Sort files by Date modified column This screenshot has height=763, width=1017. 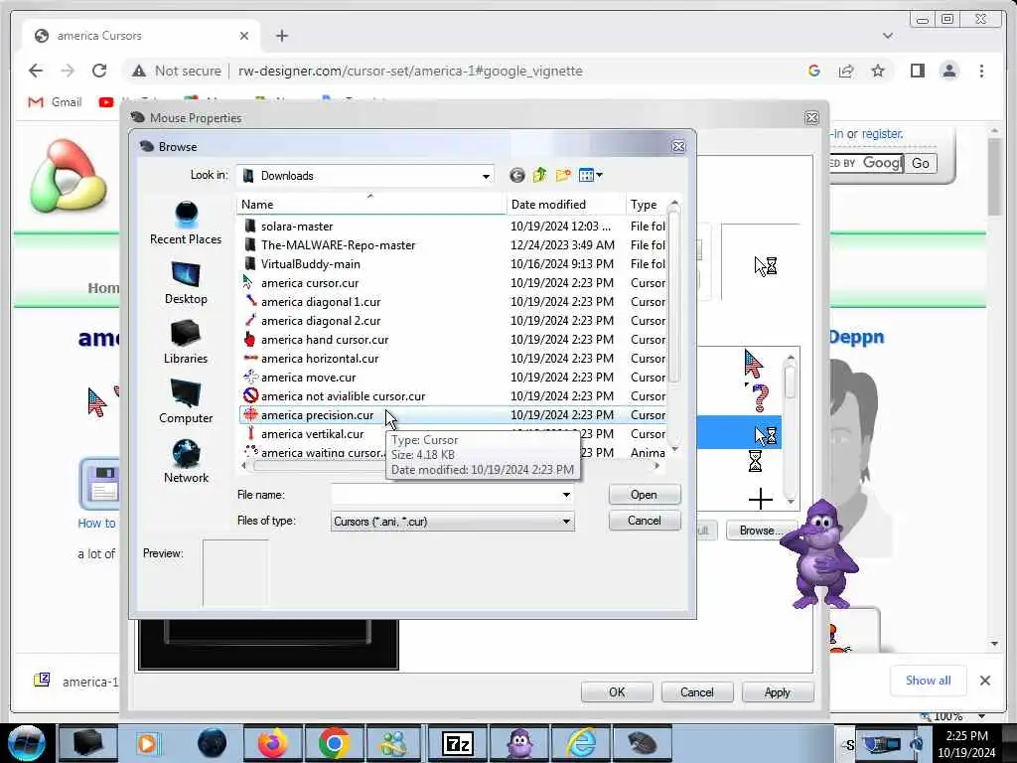point(565,205)
